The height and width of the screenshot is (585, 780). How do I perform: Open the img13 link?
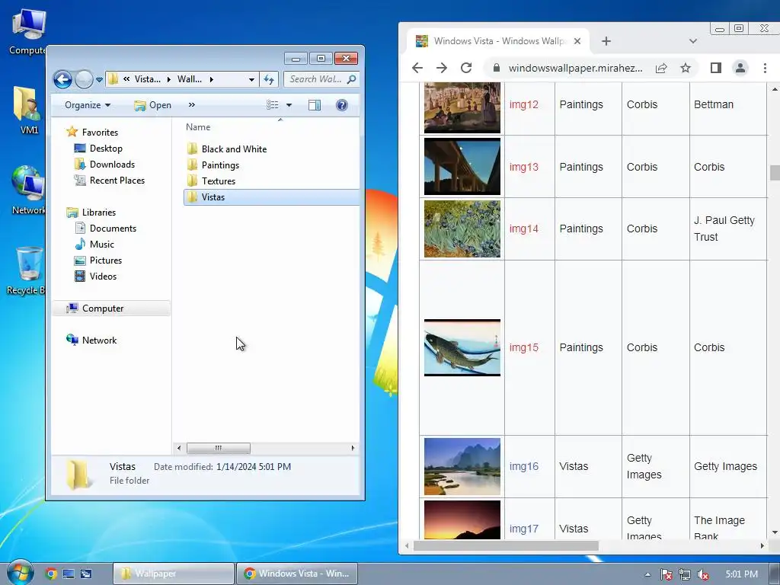tap(524, 167)
